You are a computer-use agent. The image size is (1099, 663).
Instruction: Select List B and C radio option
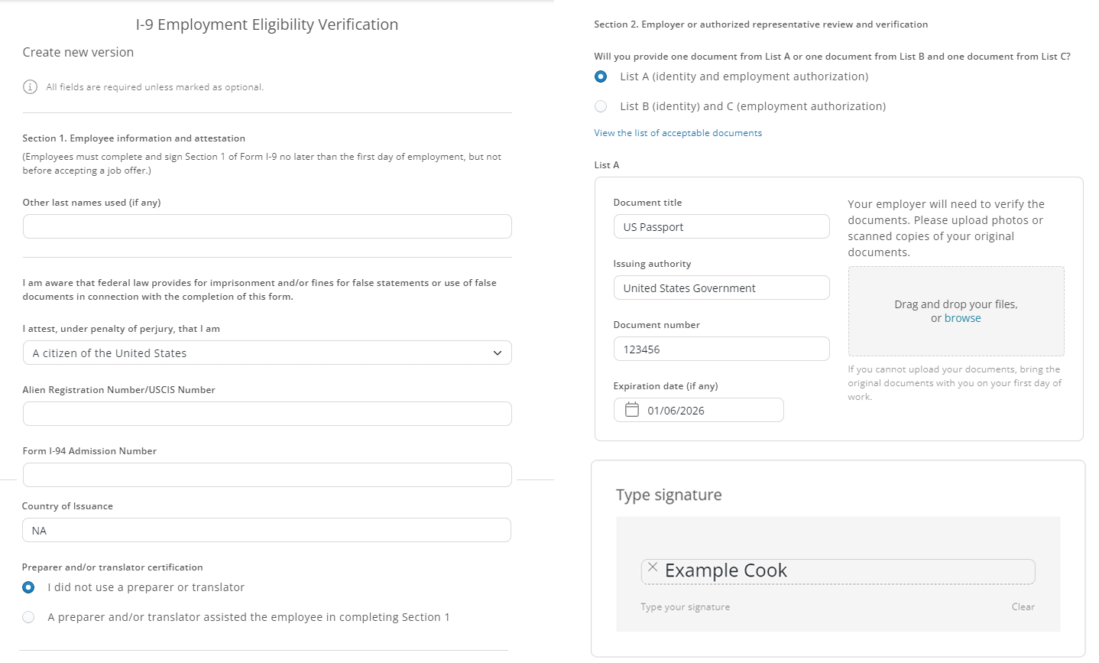click(x=601, y=106)
